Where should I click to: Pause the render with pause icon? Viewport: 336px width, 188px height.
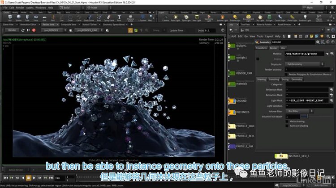click(x=28, y=30)
